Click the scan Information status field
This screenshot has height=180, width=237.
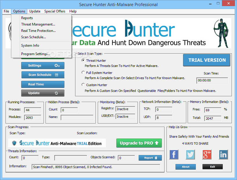pos(96,167)
